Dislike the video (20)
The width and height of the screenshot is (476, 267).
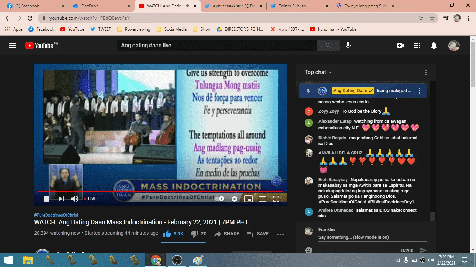199,234
